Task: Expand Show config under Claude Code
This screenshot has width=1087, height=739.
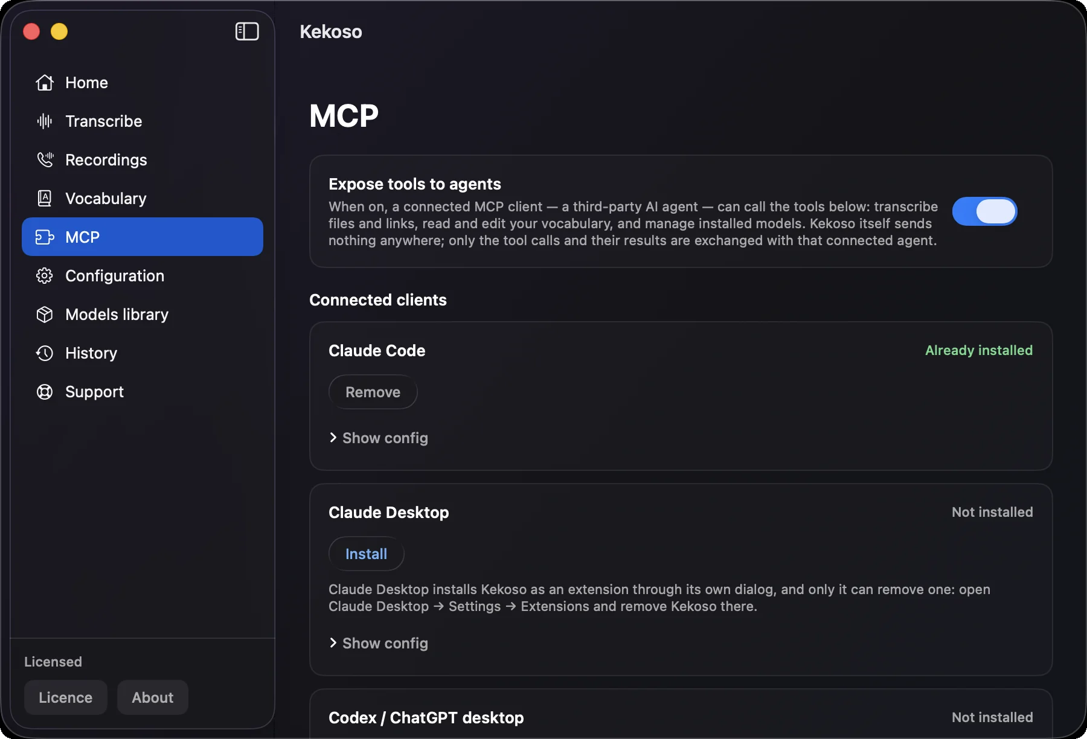Action: (379, 438)
